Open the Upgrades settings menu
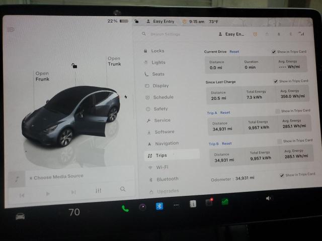Screen dimensions: 322x241 (x=165, y=191)
